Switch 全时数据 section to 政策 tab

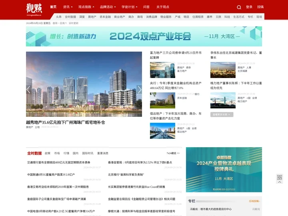48,153
